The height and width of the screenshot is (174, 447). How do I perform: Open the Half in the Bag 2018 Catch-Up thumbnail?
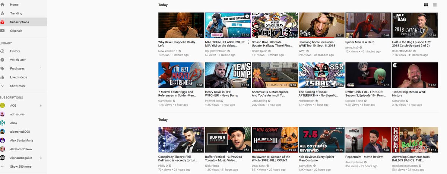415,25
